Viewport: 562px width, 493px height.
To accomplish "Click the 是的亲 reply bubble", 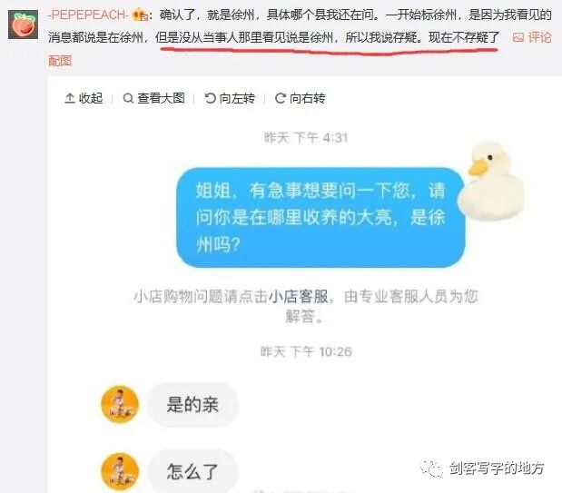I will (x=192, y=404).
